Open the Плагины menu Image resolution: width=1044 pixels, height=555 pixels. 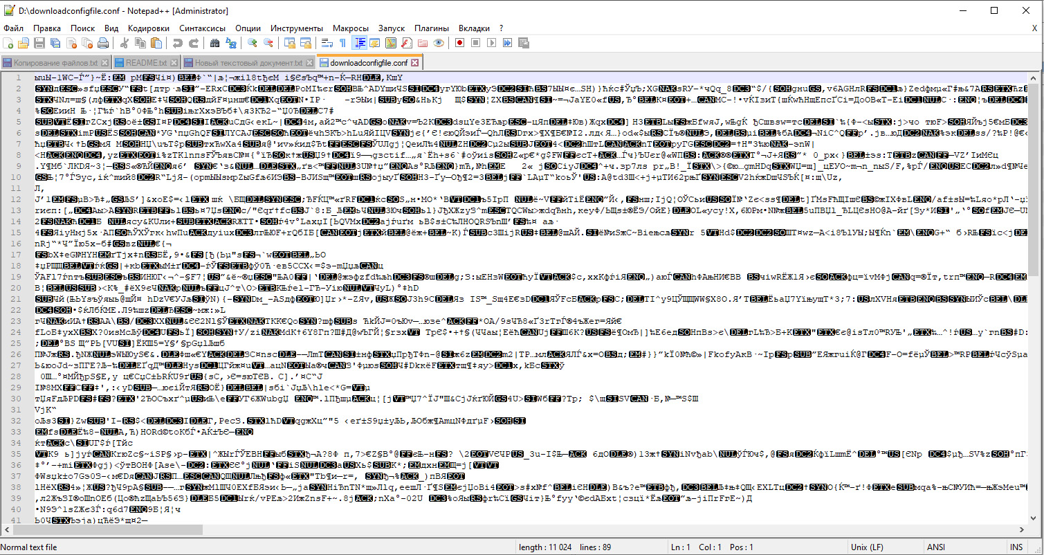[432, 28]
